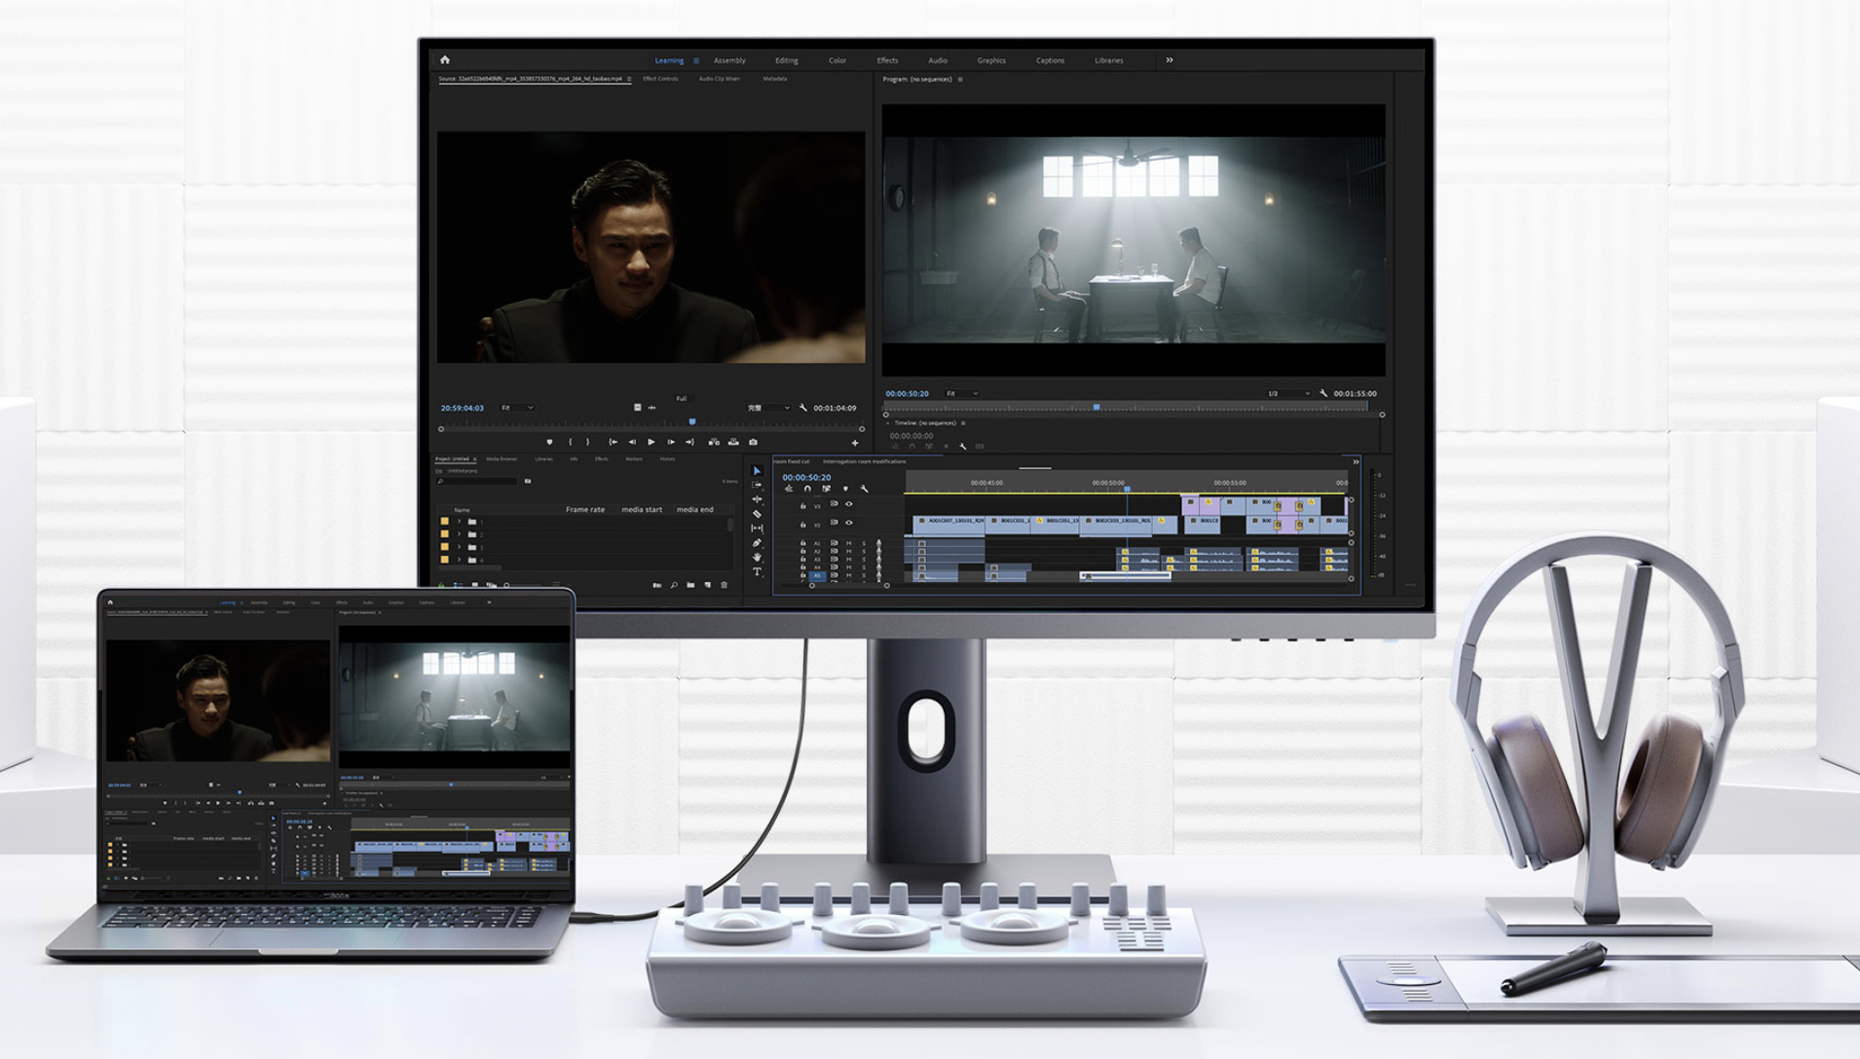This screenshot has width=1860, height=1059.
Task: Switch to the Graphics workspace
Action: [991, 60]
